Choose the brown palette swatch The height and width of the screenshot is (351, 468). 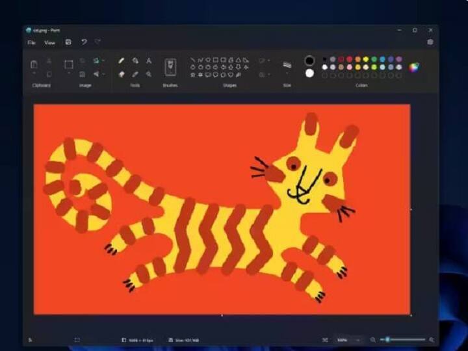point(341,68)
